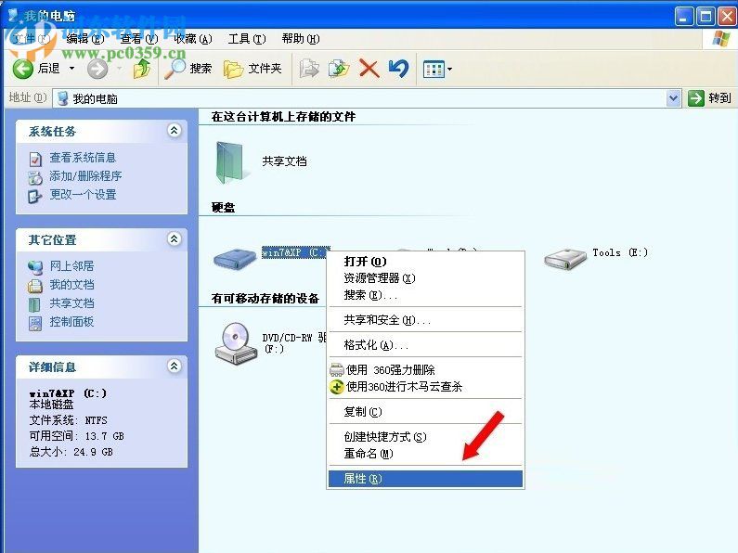
Task: Click the Copy To folder icon
Action: point(339,69)
